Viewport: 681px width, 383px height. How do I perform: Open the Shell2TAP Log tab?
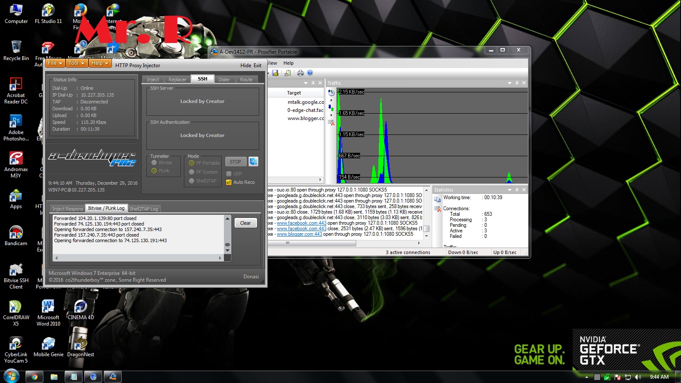(143, 209)
